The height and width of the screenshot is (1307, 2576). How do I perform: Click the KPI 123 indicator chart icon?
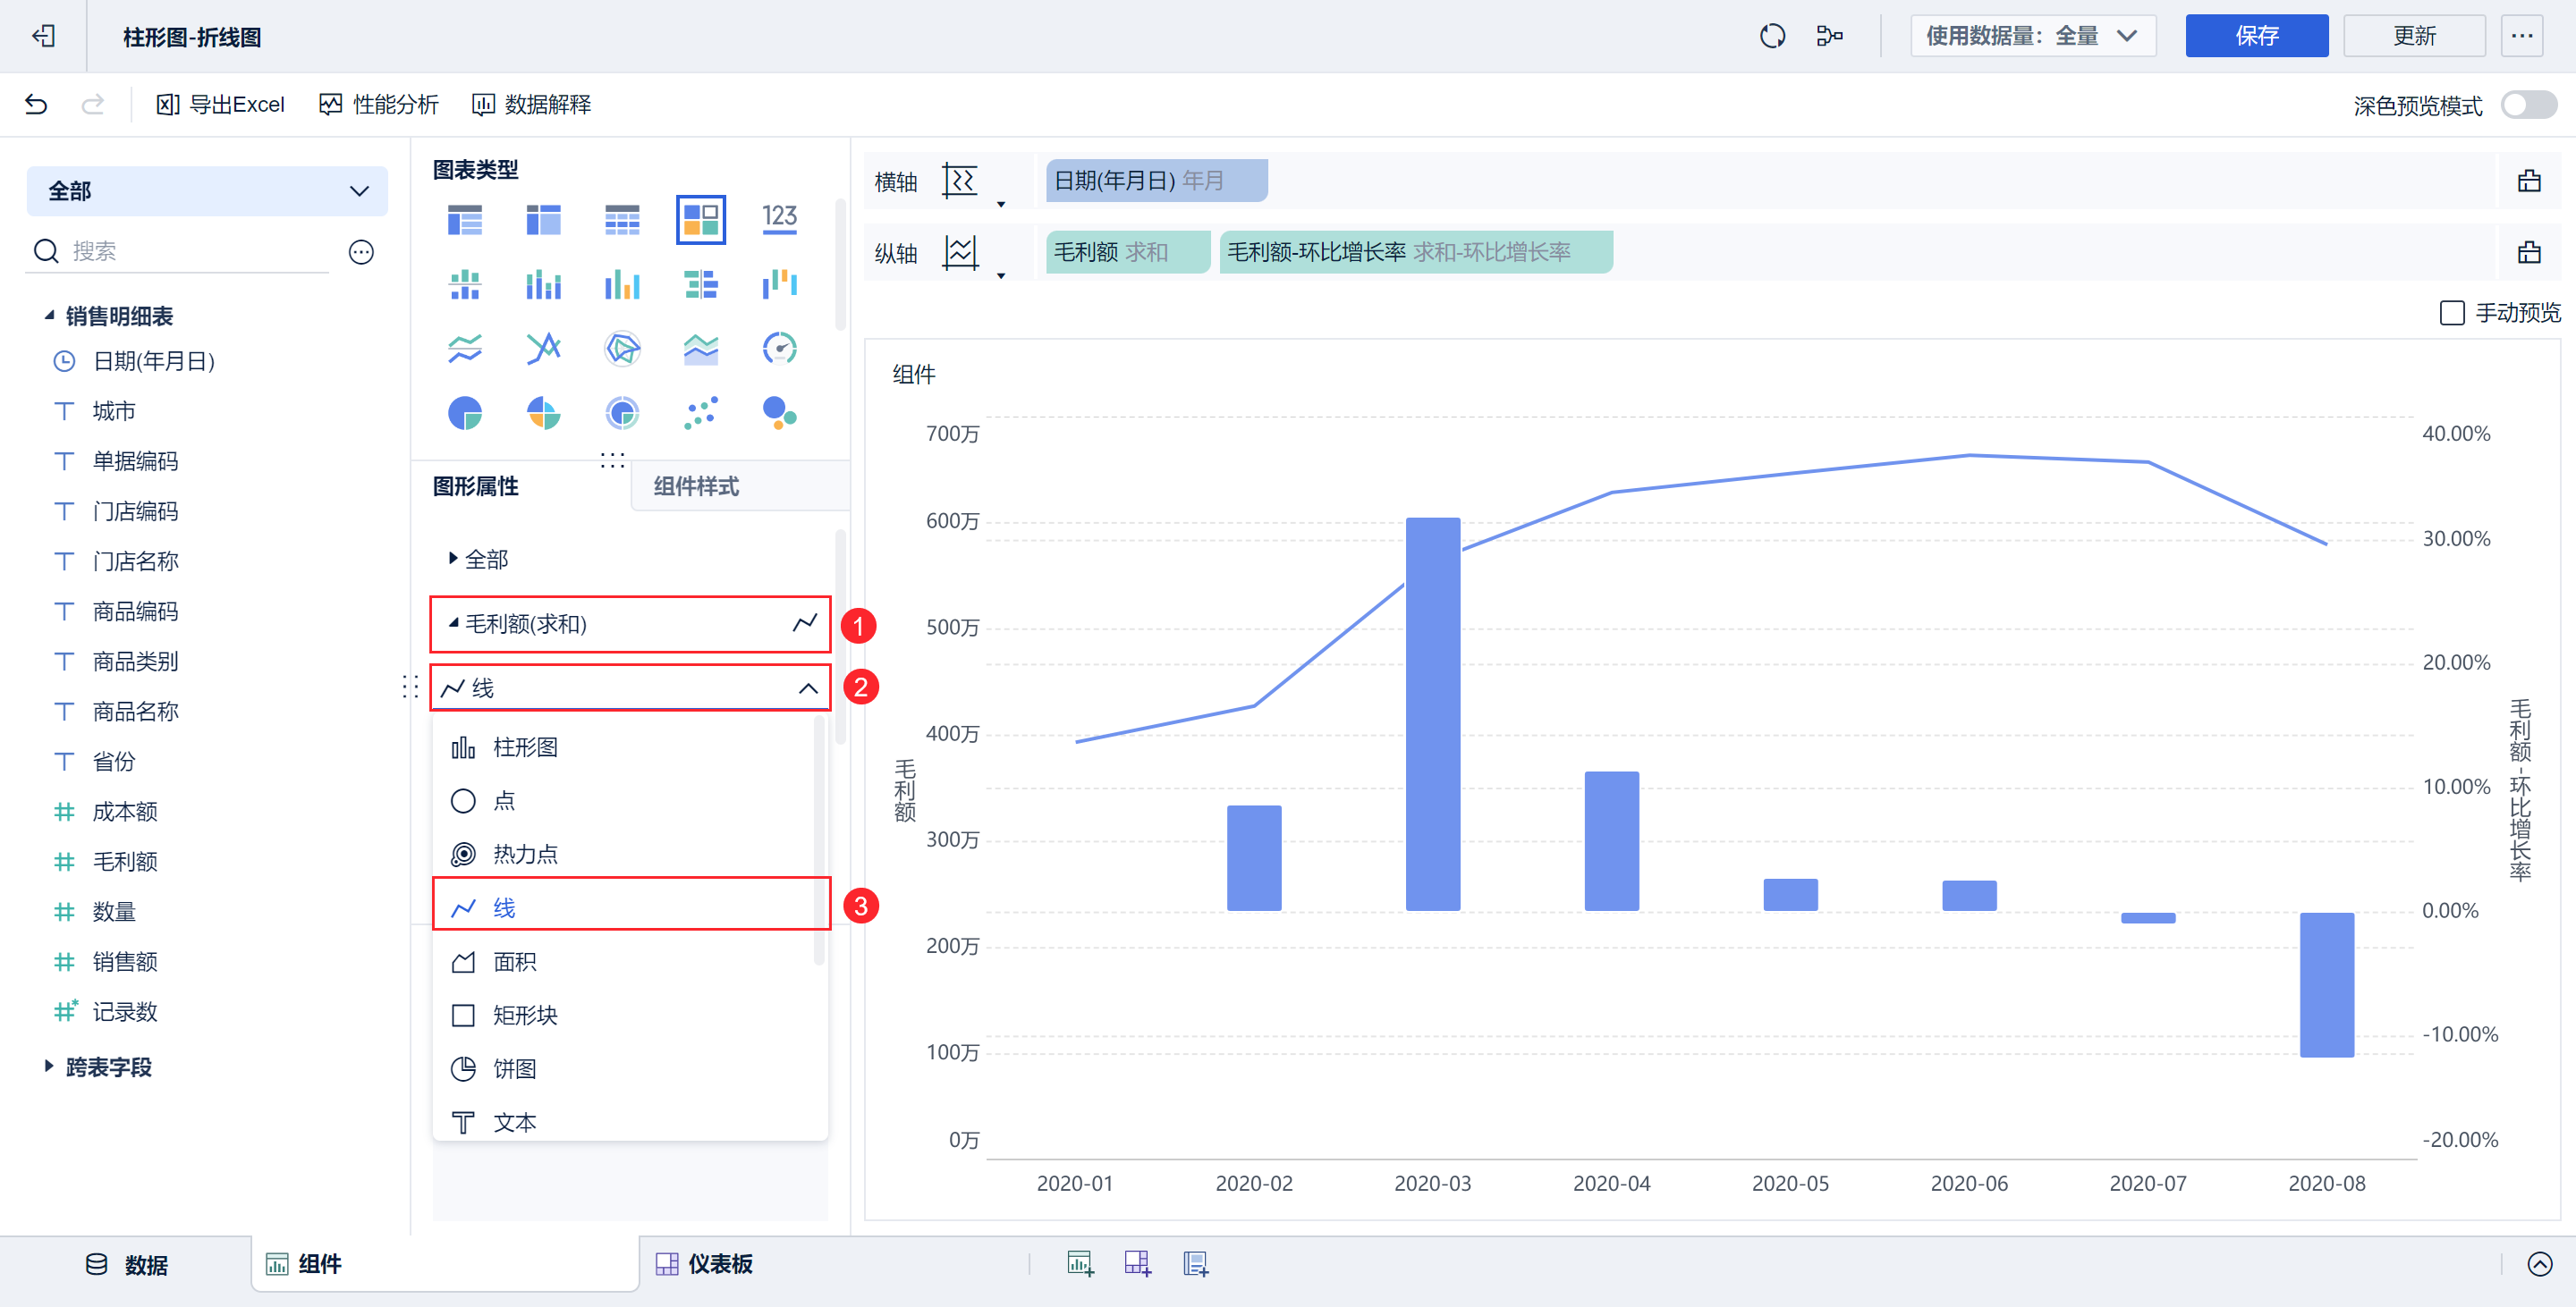[x=779, y=218]
